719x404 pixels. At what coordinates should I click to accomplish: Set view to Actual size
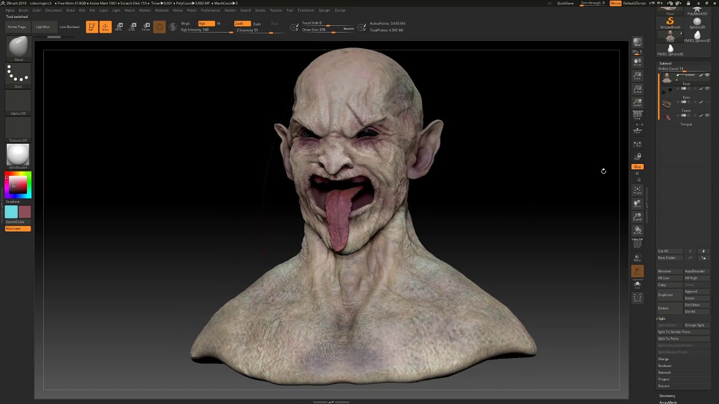coord(638,89)
